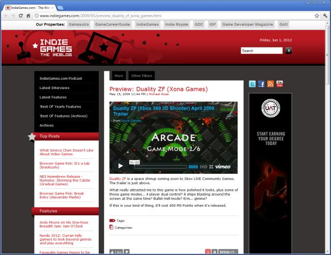Open the YouTube social icon

pyautogui.click(x=279, y=84)
